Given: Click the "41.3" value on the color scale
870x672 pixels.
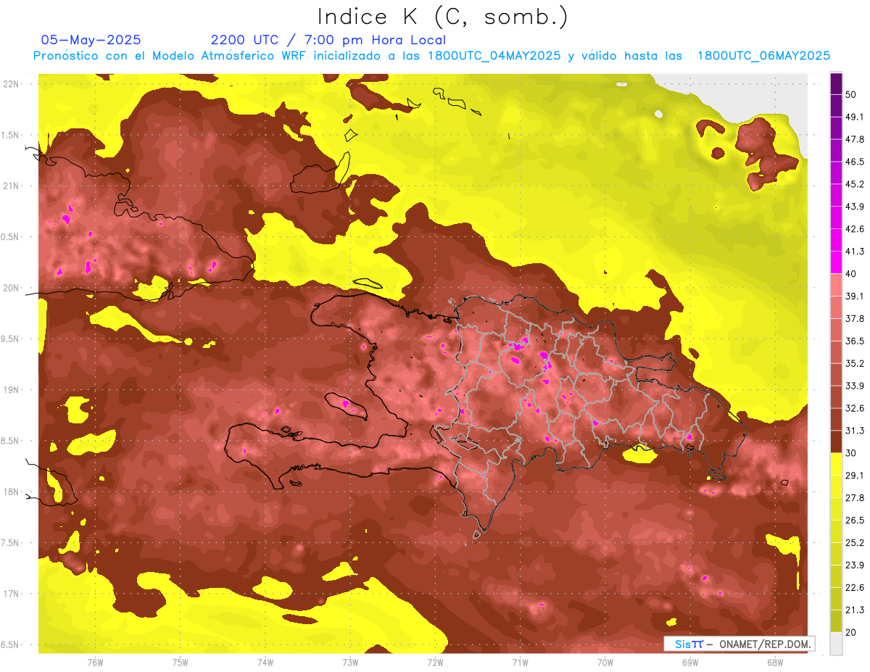Looking at the screenshot, I should coord(855,252).
